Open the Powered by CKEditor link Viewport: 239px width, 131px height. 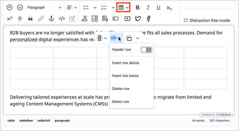click(216, 115)
